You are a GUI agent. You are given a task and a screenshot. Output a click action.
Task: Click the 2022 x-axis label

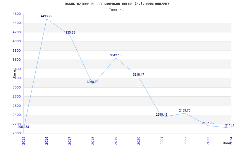pyautogui.click(x=185, y=140)
